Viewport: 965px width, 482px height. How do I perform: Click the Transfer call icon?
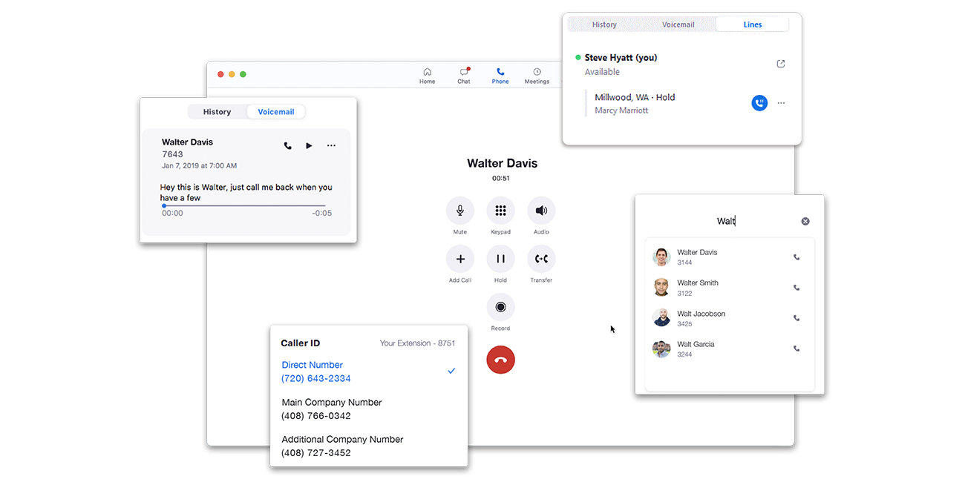(x=541, y=259)
